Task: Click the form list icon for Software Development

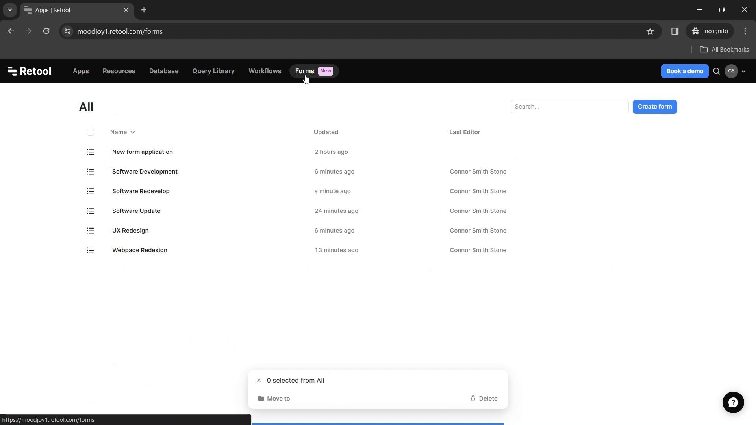Action: 90,171
